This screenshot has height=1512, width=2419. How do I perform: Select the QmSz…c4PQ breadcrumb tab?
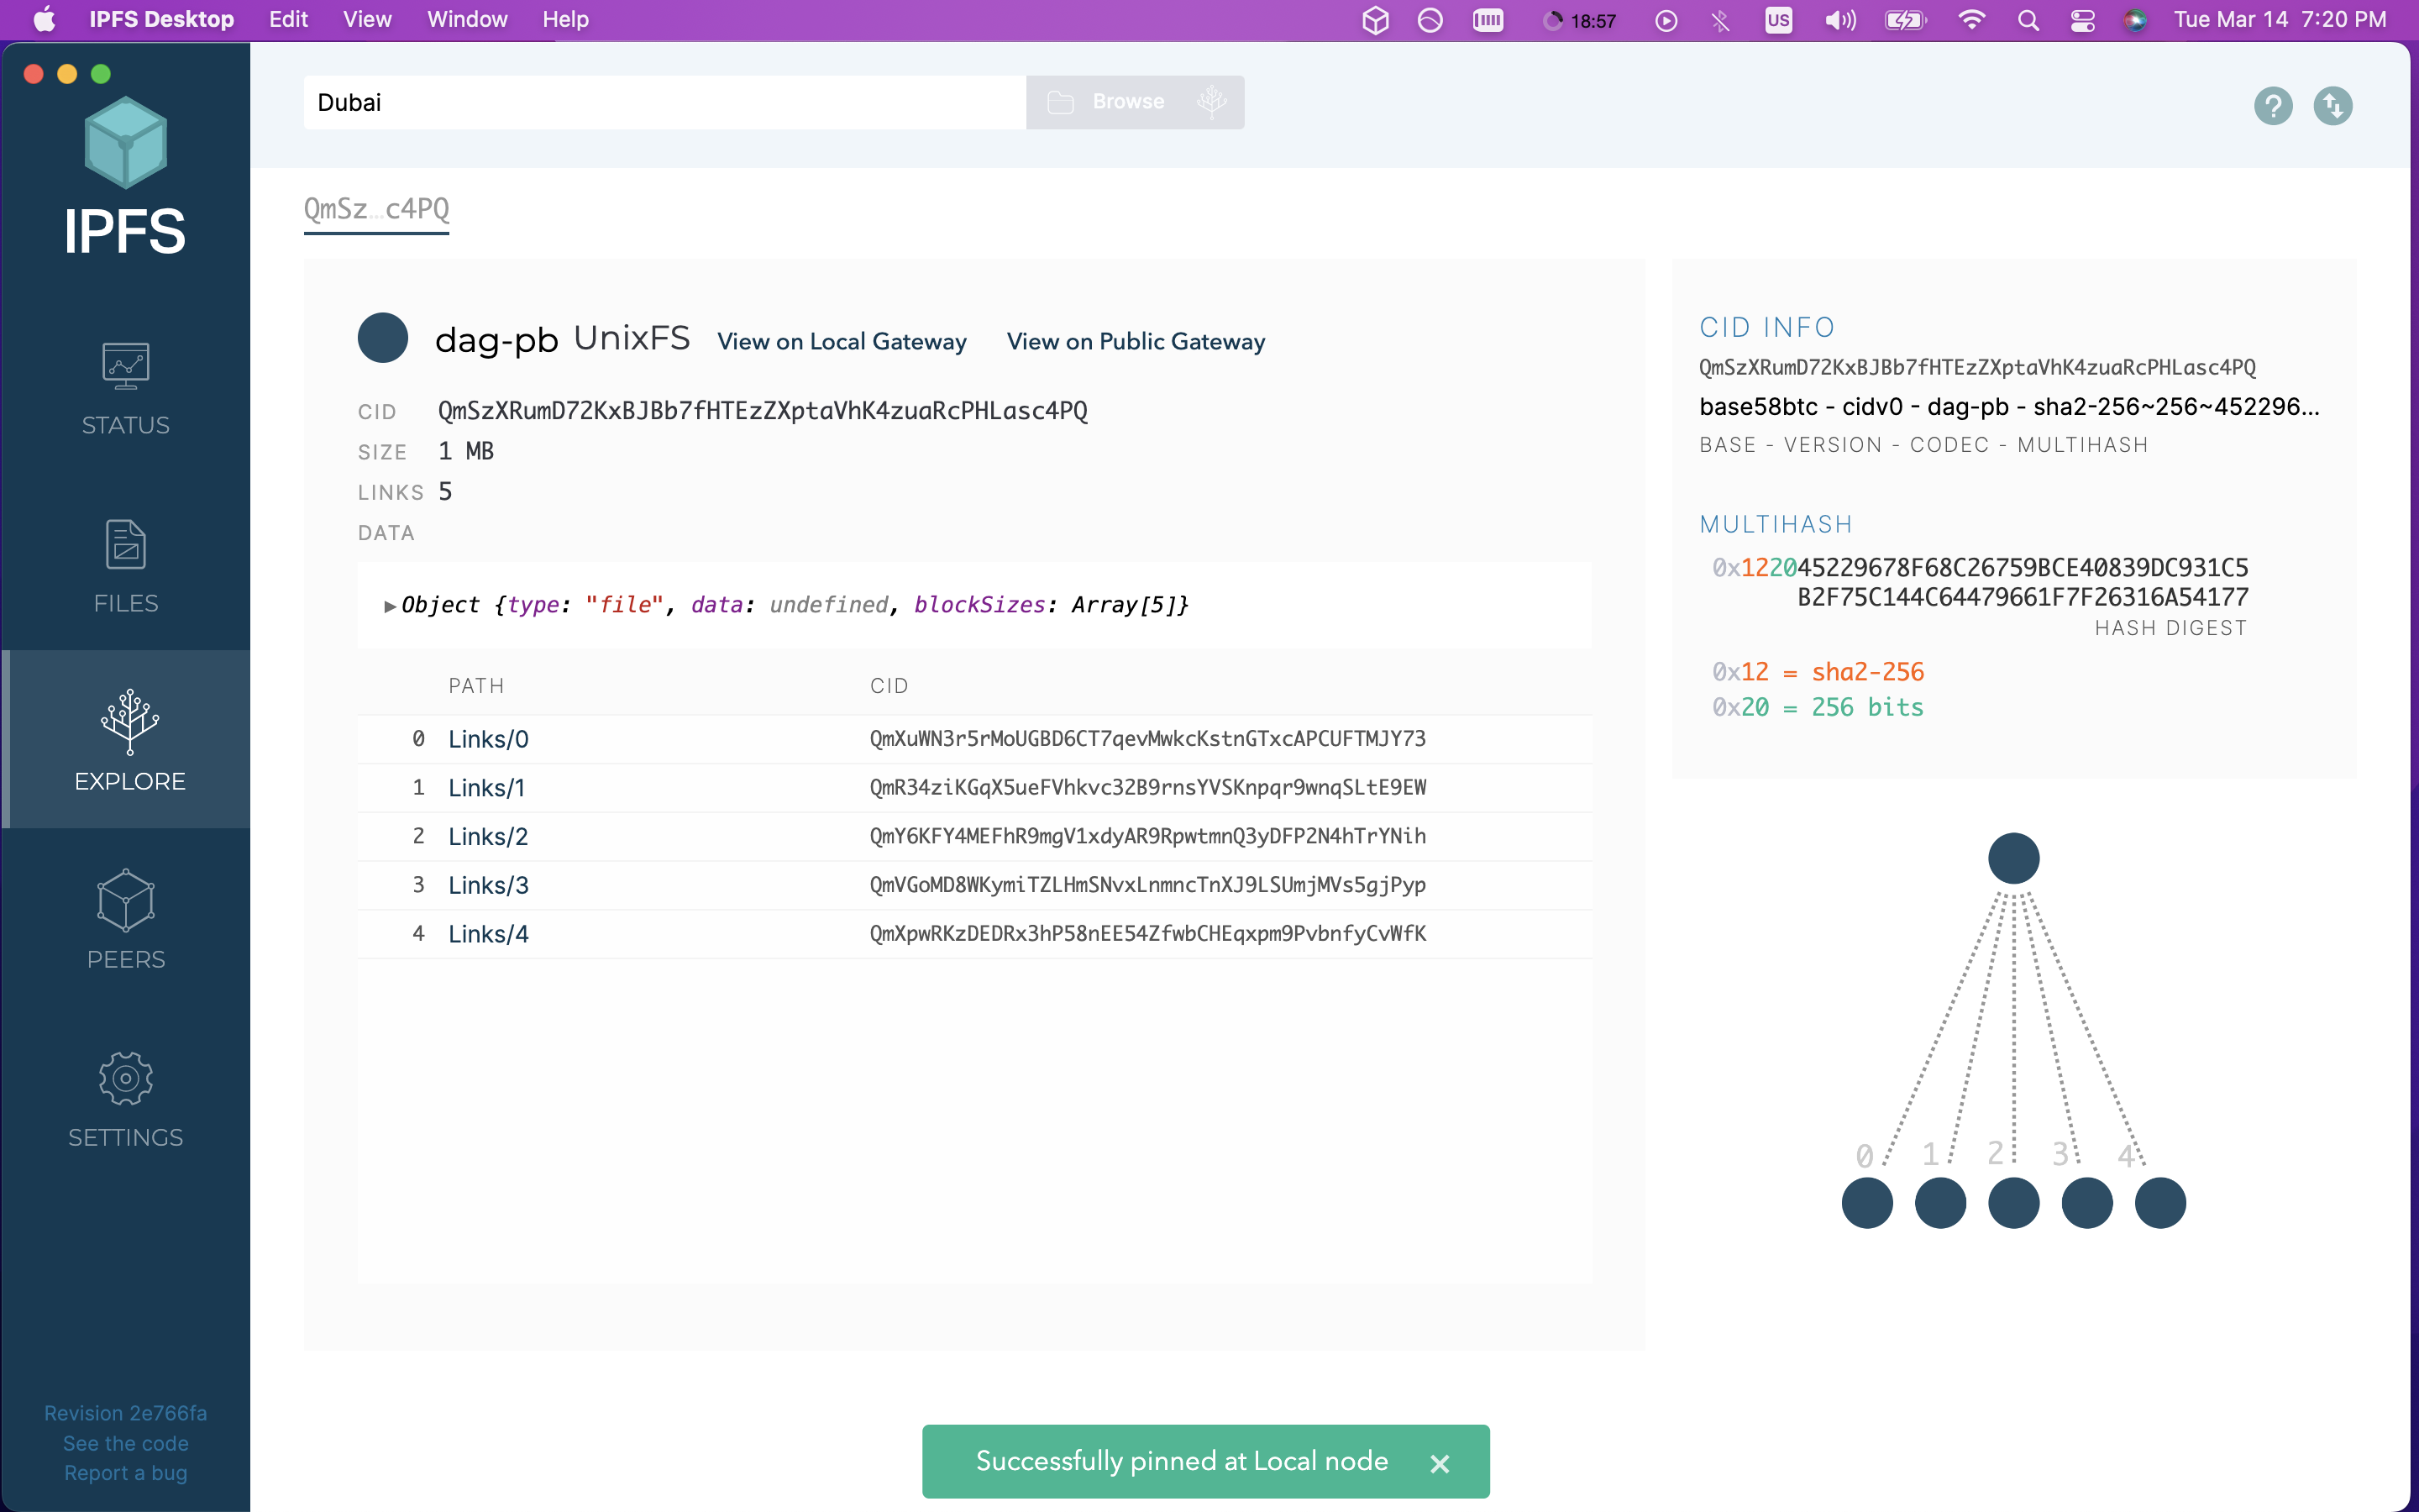click(375, 209)
